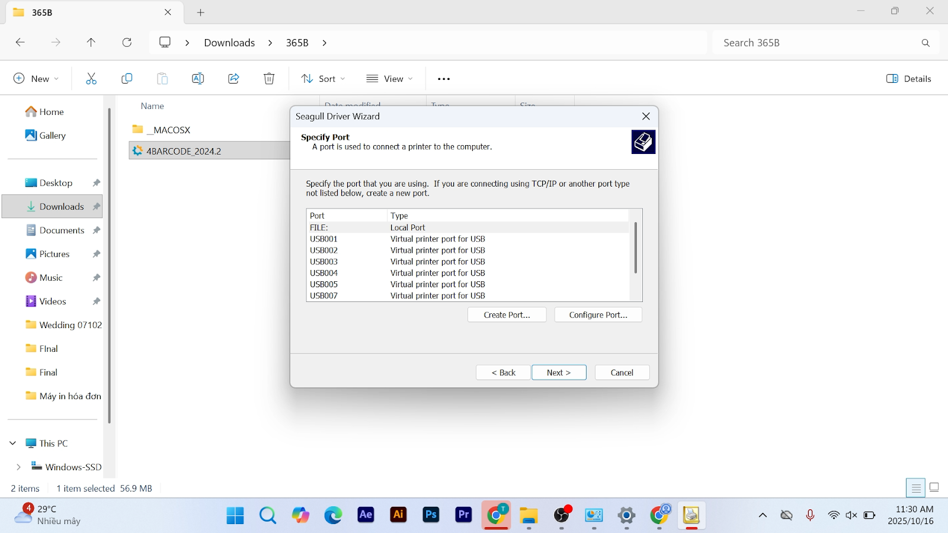Expand the Windows-SSD drive node
The height and width of the screenshot is (533, 948).
[18, 467]
